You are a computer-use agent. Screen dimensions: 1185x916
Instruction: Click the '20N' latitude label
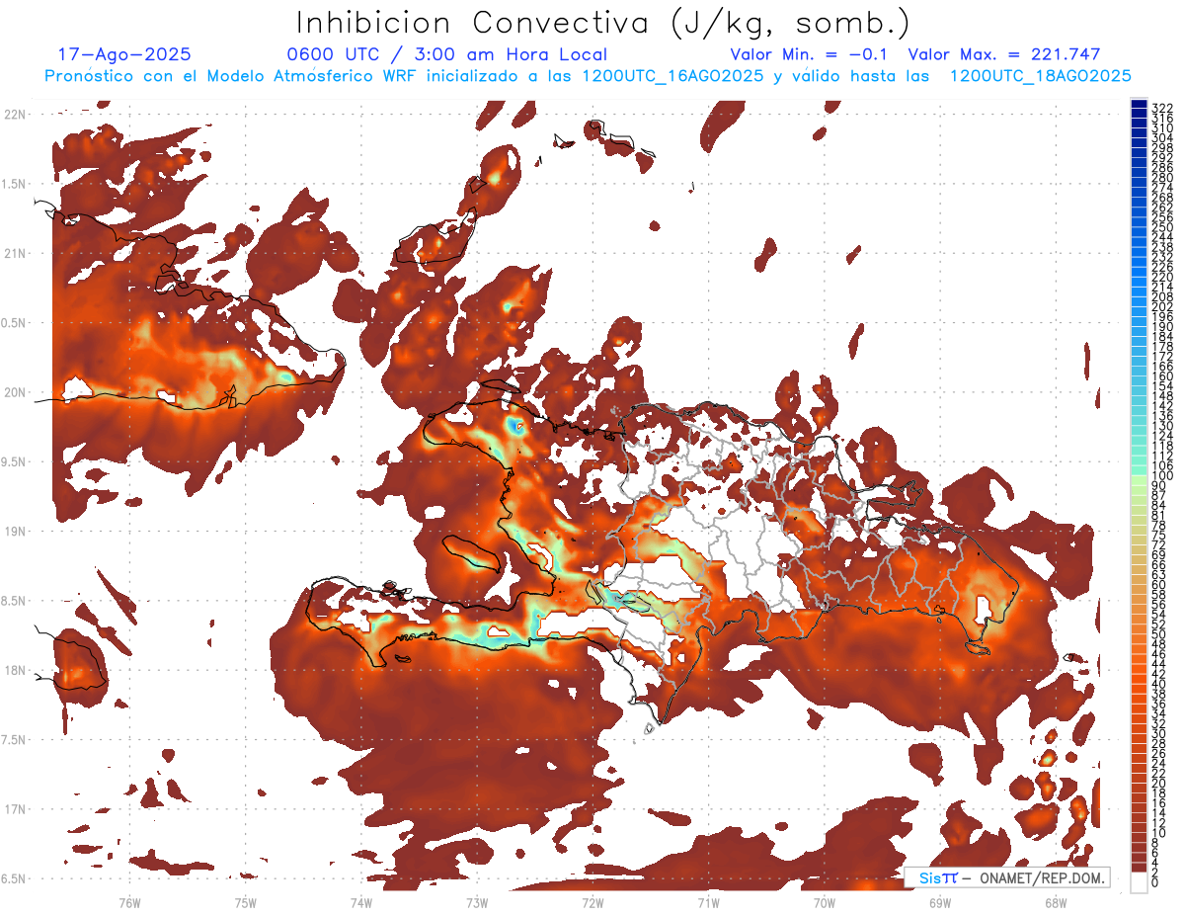15,392
